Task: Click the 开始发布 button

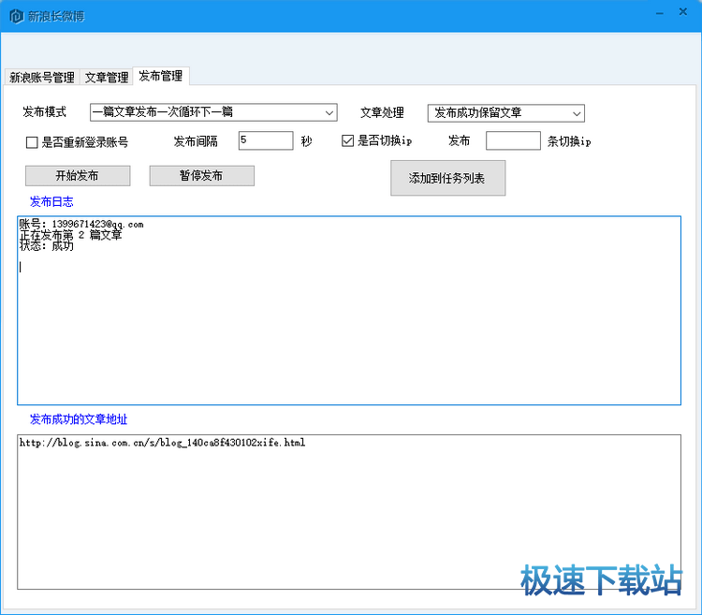Action: 78,175
